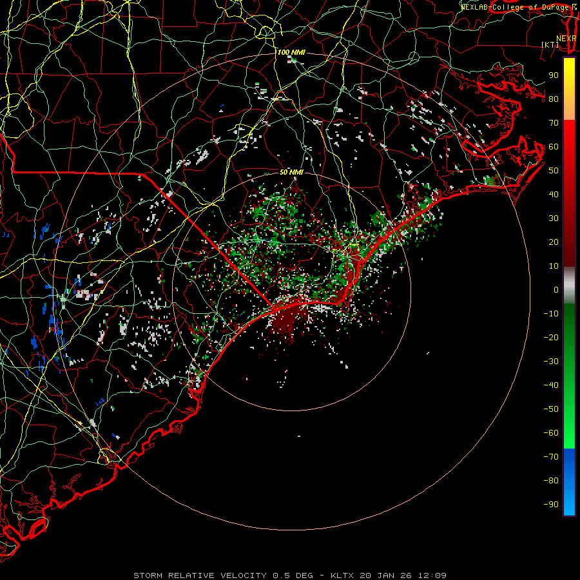Click the "100 NMI" range ring label
The width and height of the screenshot is (580, 580).
[291, 53]
